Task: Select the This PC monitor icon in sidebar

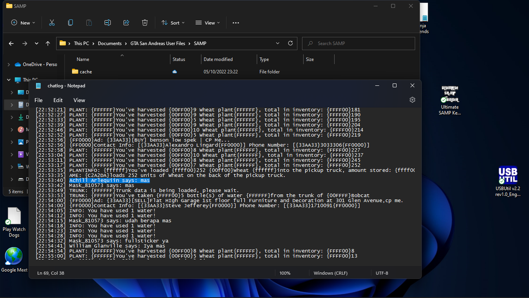Action: coord(18,80)
